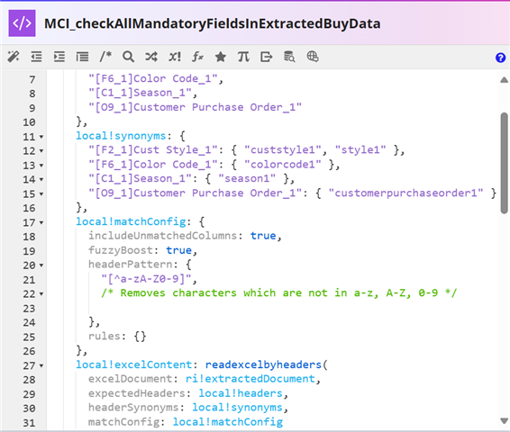510x432 pixels.
Task: Open the database query search icon
Action: (x=289, y=57)
